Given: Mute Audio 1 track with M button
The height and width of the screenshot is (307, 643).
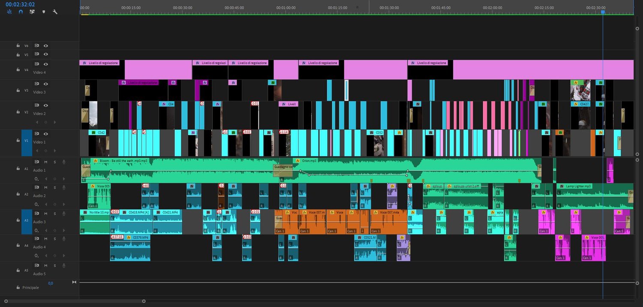Looking at the screenshot, I should pos(46,162).
